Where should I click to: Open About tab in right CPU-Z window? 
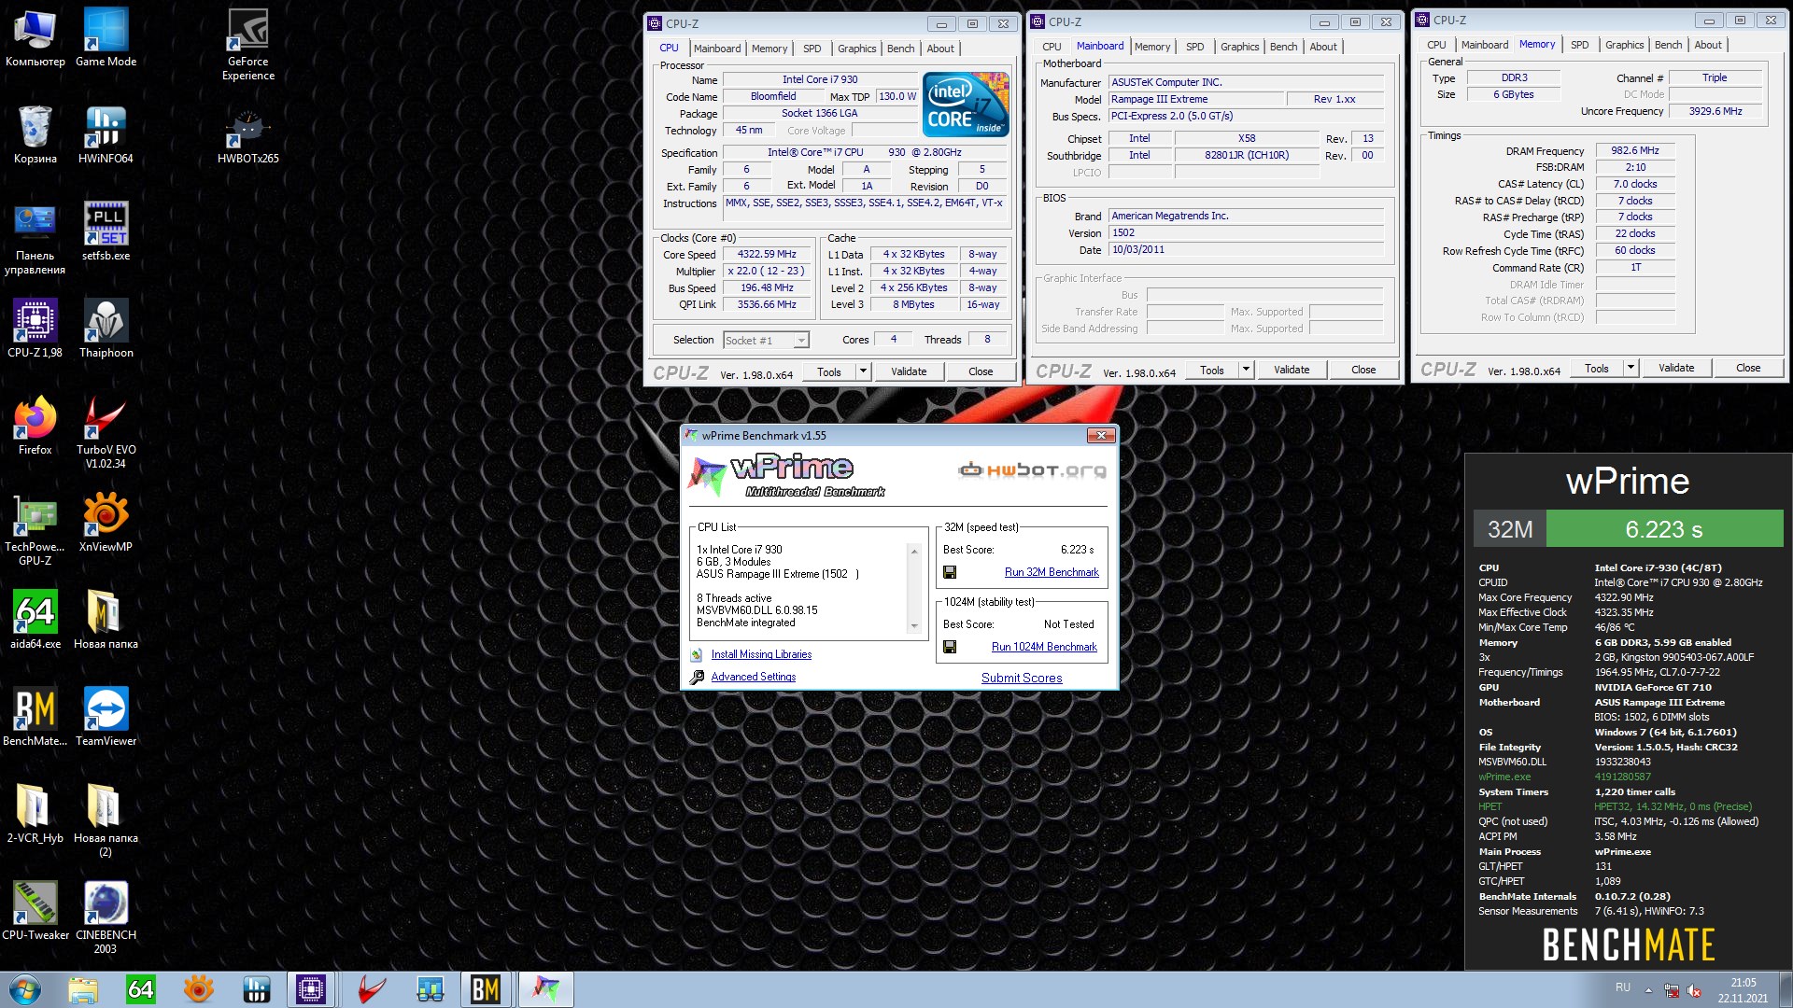click(1708, 45)
